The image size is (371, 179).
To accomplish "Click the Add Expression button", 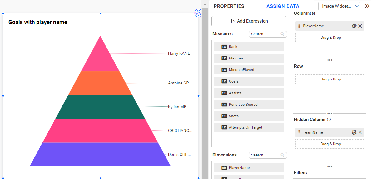I will point(249,21).
